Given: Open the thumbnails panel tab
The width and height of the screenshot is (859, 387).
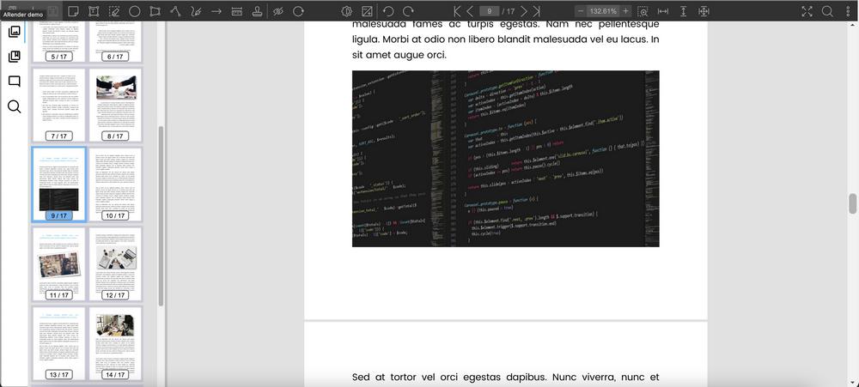Looking at the screenshot, I should tap(15, 32).
